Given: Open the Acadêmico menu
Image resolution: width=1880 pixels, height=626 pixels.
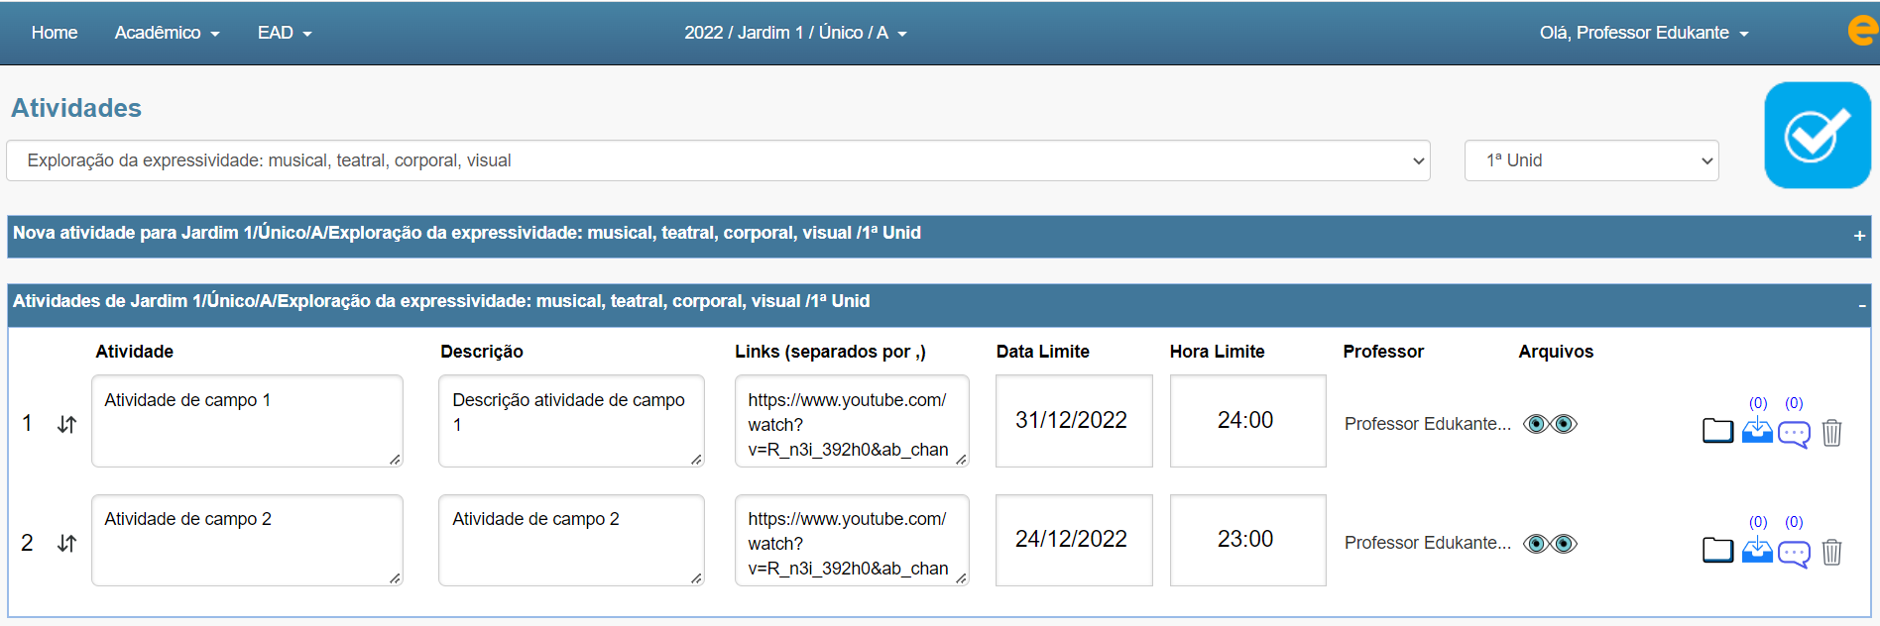Looking at the screenshot, I should [x=167, y=33].
